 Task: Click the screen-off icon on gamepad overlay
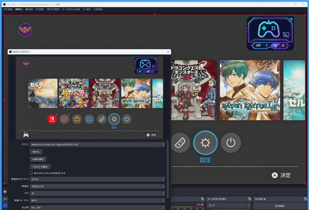(x=286, y=35)
